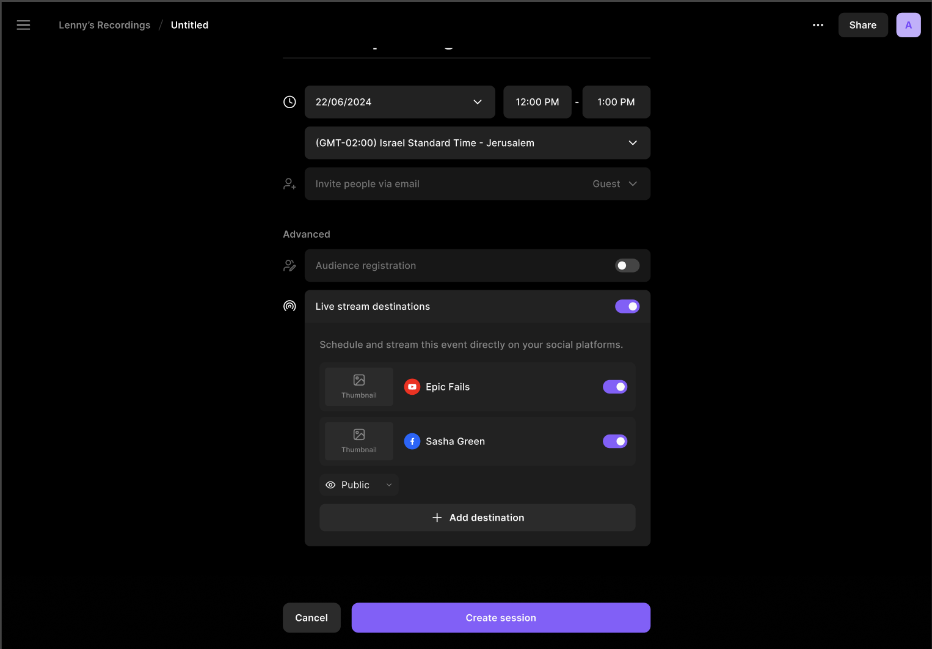932x649 pixels.
Task: Click the YouTube icon for Epic Fails
Action: pos(412,387)
